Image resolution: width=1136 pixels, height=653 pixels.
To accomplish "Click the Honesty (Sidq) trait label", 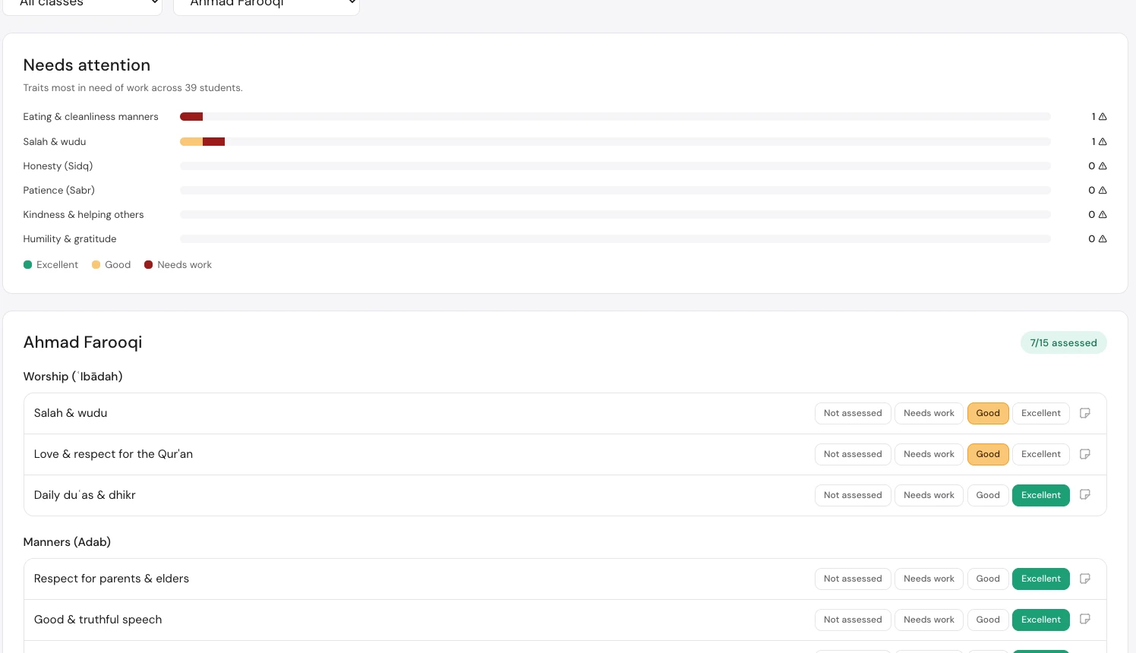I will pyautogui.click(x=58, y=166).
